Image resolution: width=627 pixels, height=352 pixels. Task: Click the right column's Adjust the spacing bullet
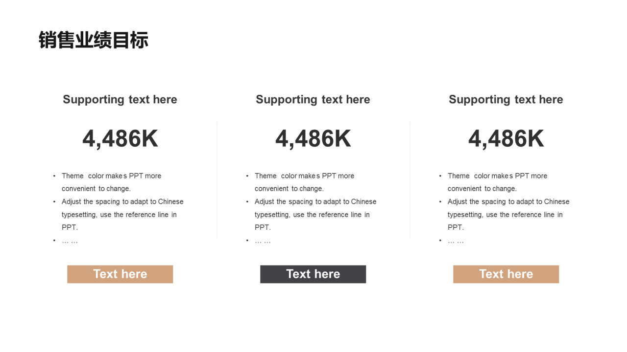508,214
